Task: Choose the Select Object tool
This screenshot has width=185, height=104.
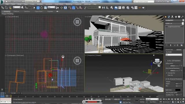Action: tap(22, 8)
